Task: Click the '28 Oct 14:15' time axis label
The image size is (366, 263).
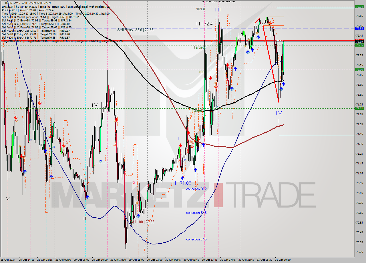Action: (27, 260)
